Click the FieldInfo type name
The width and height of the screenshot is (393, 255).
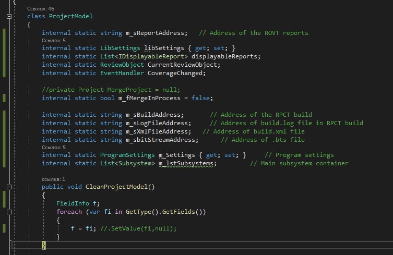click(73, 203)
